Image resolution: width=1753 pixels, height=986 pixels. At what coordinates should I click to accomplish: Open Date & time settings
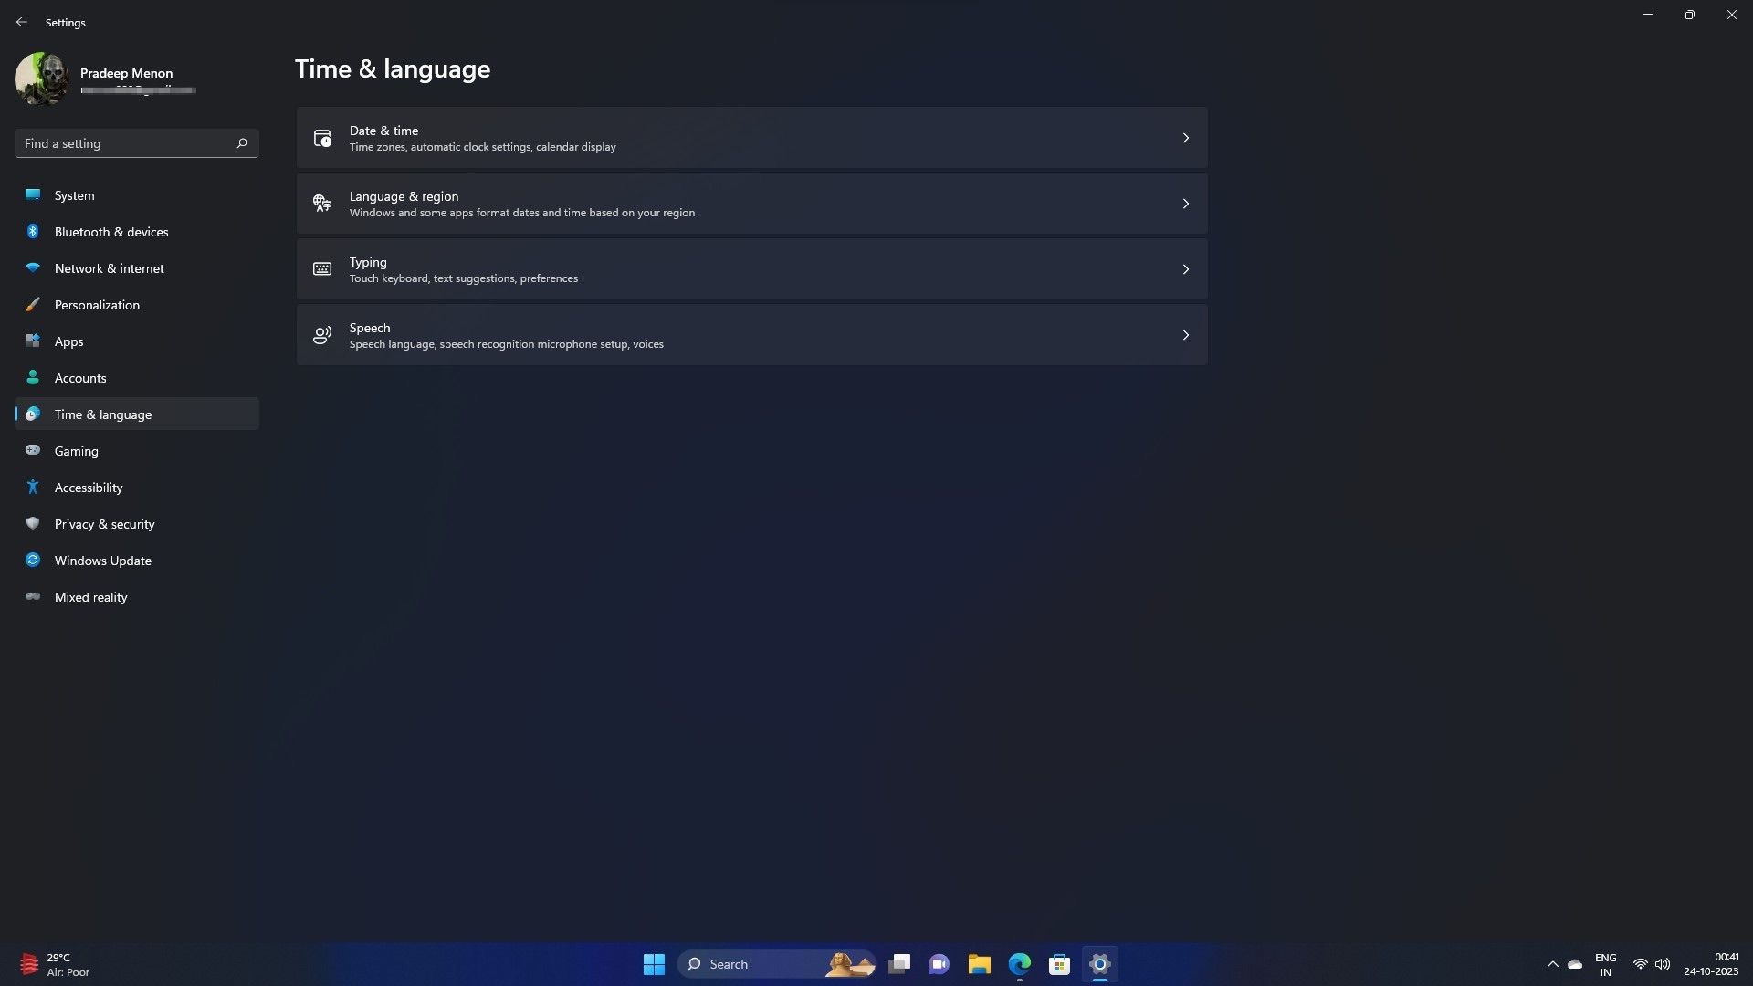click(x=751, y=137)
